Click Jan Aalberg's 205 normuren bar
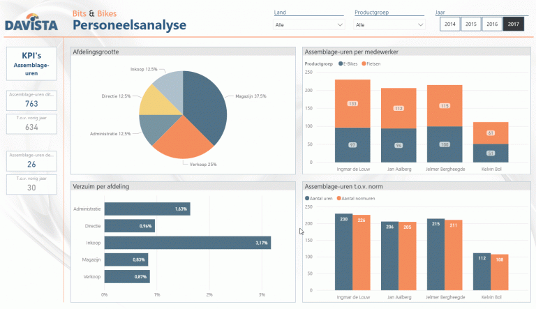This screenshot has height=309, width=536. pyautogui.click(x=408, y=256)
